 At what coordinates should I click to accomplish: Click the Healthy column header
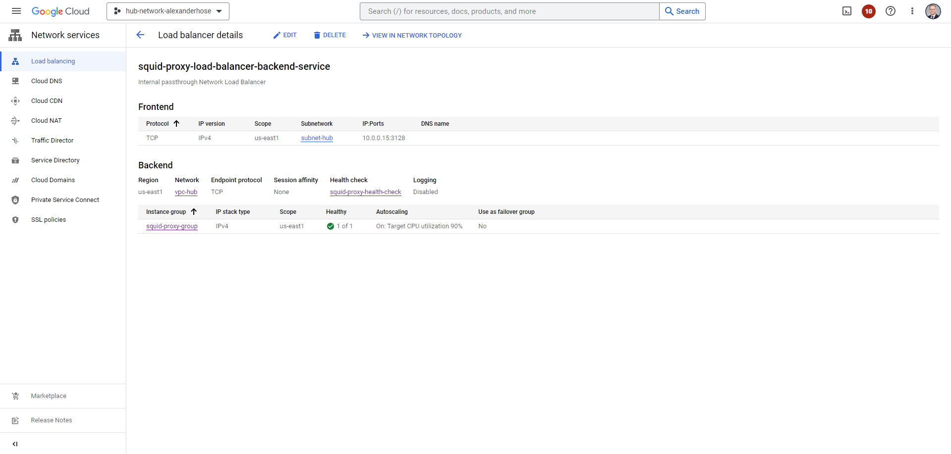coord(336,212)
